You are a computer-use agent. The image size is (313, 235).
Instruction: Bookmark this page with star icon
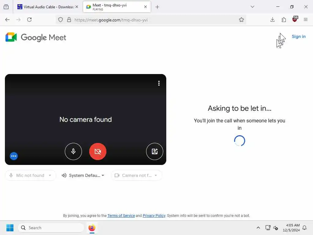point(241,20)
